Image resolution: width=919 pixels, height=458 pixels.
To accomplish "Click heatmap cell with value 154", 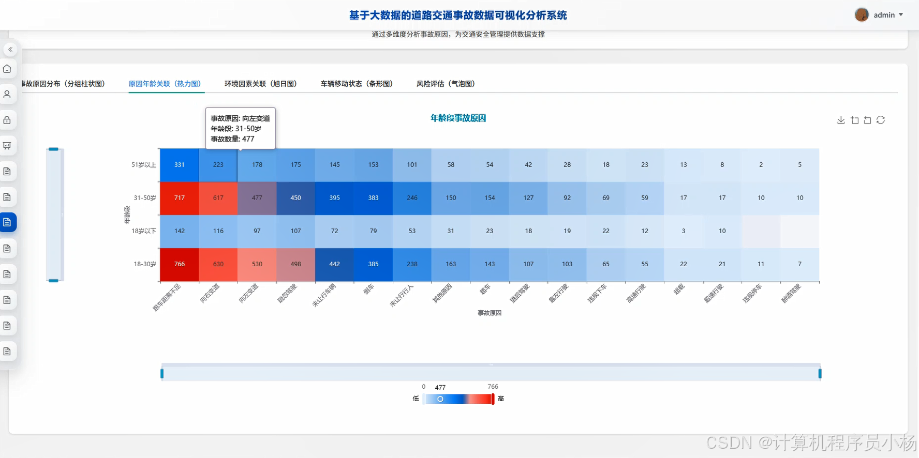I will [490, 198].
